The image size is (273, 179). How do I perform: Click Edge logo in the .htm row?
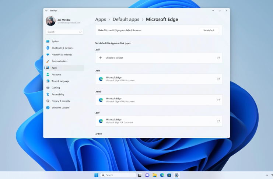tap(101, 79)
